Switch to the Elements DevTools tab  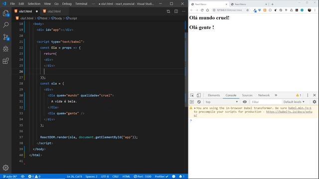tap(214, 95)
